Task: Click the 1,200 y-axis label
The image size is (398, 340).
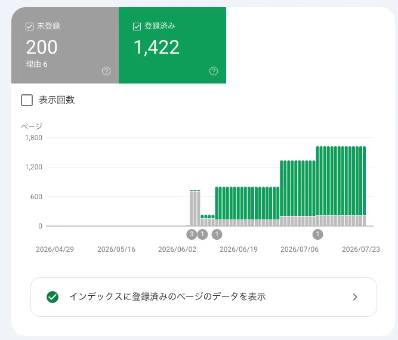Action: tap(34, 167)
